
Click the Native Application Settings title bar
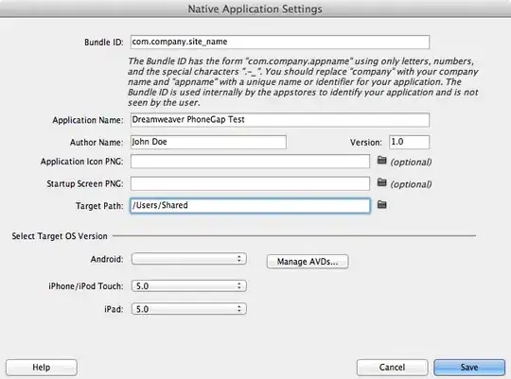pyautogui.click(x=255, y=9)
